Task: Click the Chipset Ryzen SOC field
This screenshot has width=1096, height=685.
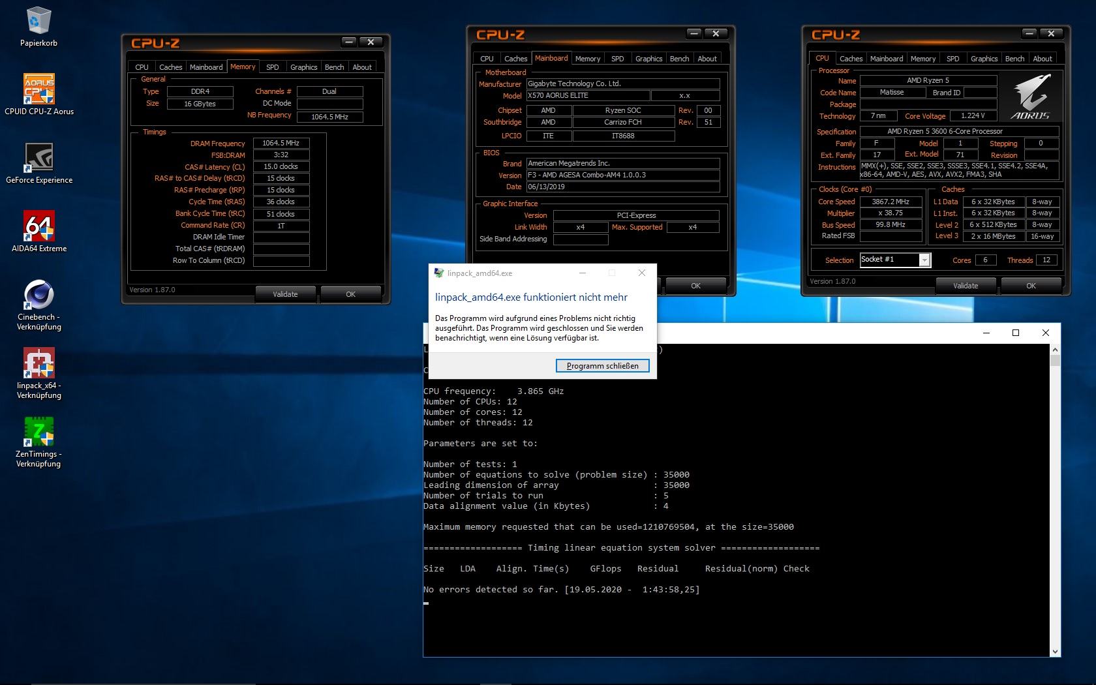Action: 623,110
